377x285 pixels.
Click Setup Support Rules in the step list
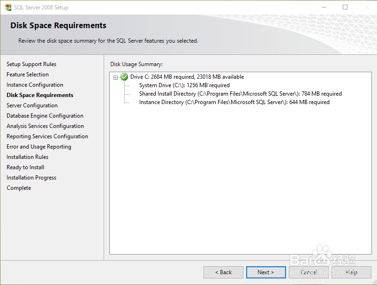pyautogui.click(x=31, y=64)
